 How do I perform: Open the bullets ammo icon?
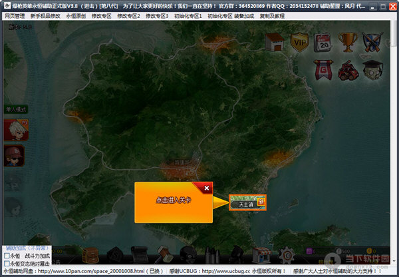tap(212, 255)
